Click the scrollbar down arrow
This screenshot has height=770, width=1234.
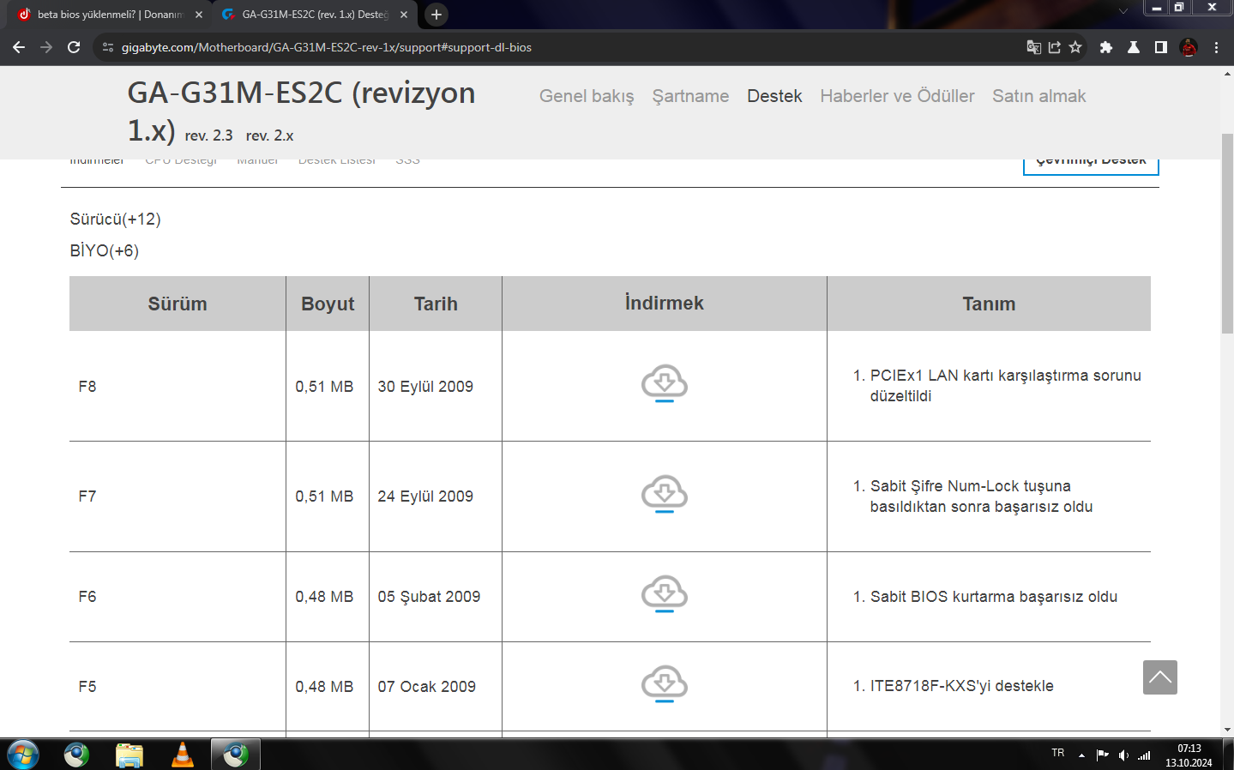(1227, 730)
